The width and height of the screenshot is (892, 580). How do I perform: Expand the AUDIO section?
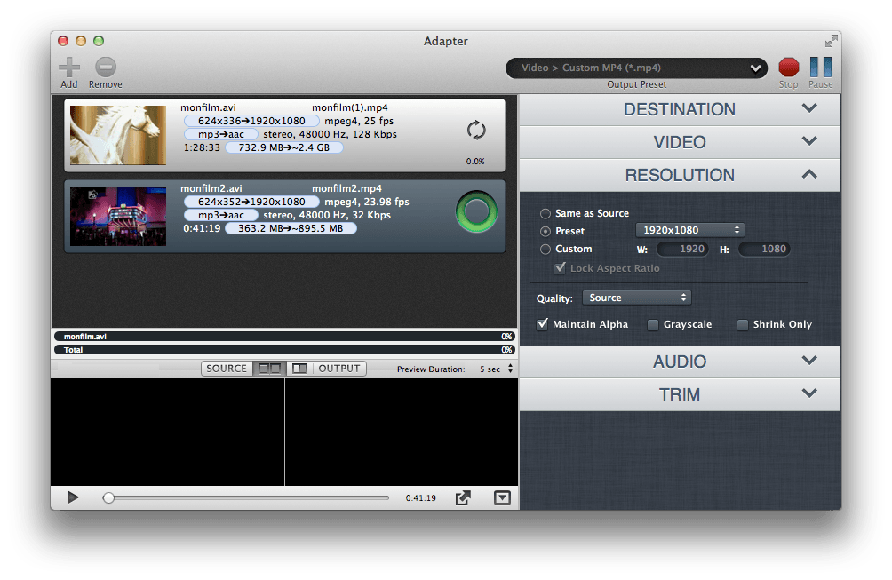point(680,362)
